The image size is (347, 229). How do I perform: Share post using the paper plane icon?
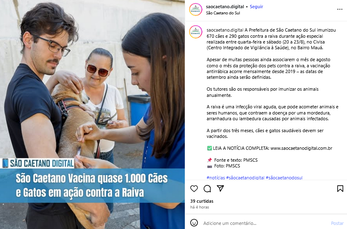(221, 188)
